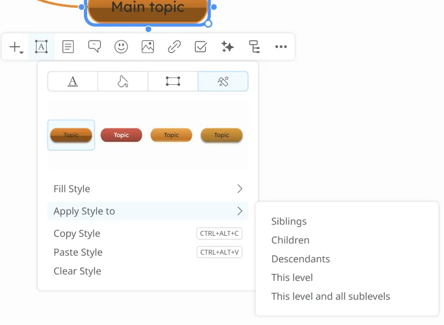444x325 pixels.
Task: Switch to the fill color bucket tab
Action: 123,82
